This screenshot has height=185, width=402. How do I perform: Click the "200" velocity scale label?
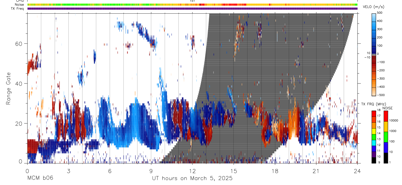click(380, 38)
